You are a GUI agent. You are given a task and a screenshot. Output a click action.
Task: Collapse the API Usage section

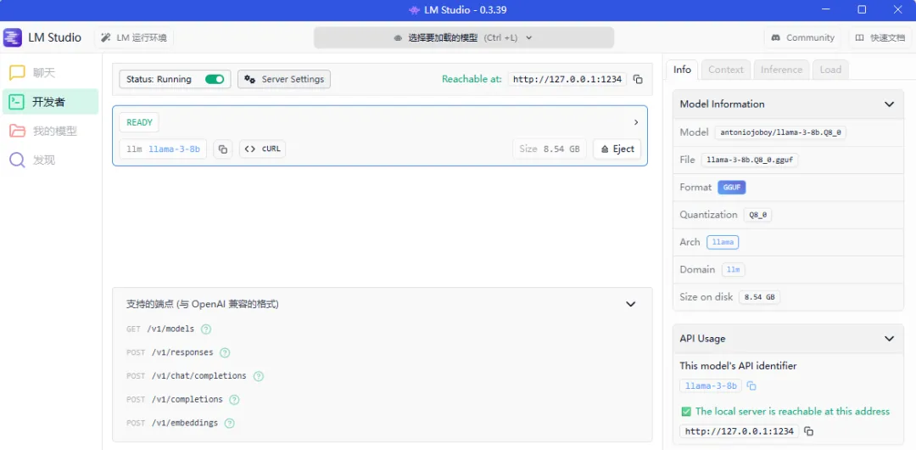click(x=889, y=338)
